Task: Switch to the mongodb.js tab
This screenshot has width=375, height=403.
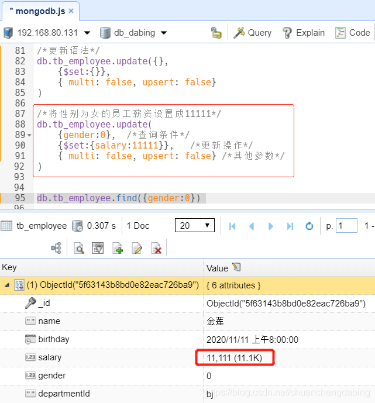Action: (x=40, y=11)
